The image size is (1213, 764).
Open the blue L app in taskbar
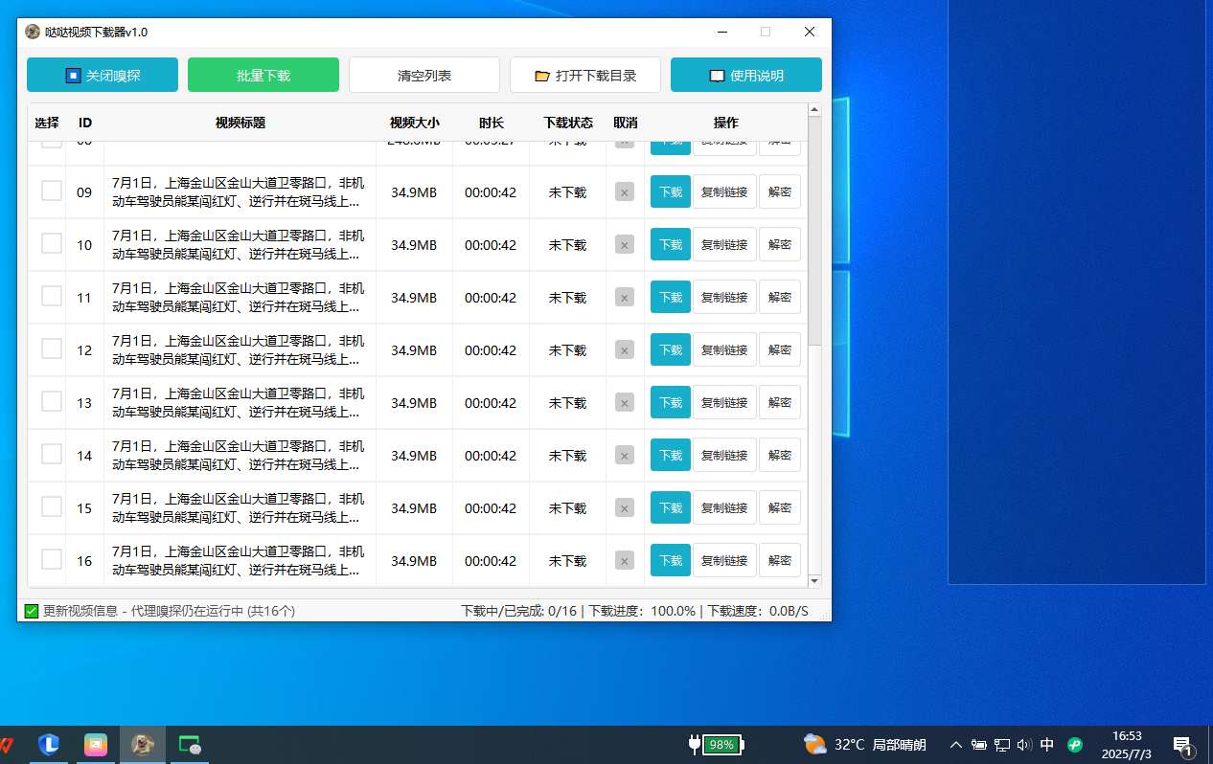click(x=49, y=744)
